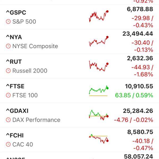Tap the FTSE 100 change 63.85 / 0.59%
Screen dimensions: 159x159
click(134, 95)
